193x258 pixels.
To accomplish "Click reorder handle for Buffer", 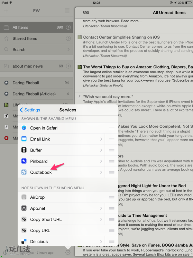I will pos(111,150).
